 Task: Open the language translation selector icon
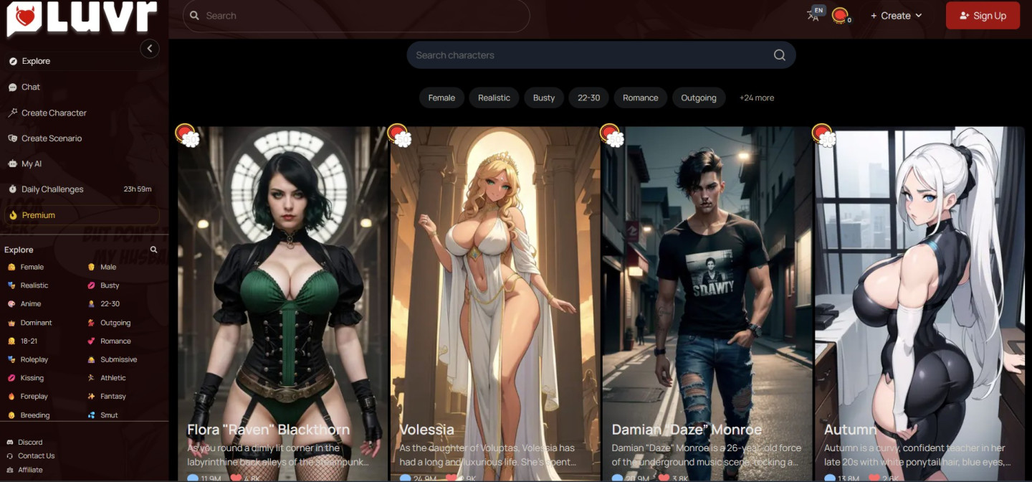[815, 15]
